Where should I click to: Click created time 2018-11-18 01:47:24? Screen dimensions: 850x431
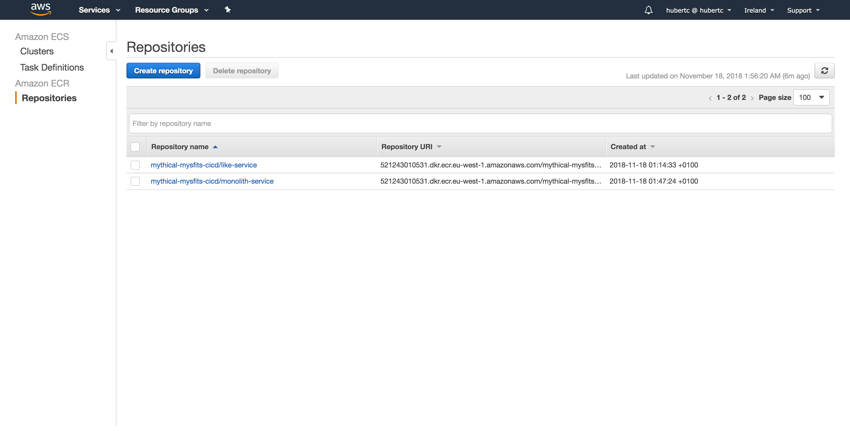pyautogui.click(x=654, y=181)
